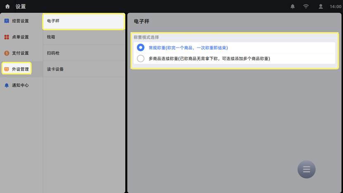Image resolution: width=343 pixels, height=193 pixels.
Task: Select 多商品连续称重 radio button
Action: coord(141,58)
